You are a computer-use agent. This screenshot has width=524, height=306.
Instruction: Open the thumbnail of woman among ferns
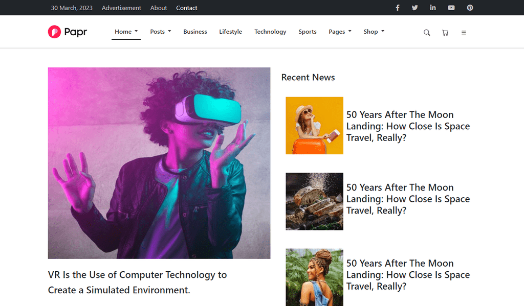click(x=315, y=277)
